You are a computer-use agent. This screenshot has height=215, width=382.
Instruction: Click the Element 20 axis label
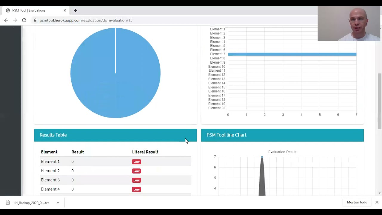tap(217, 108)
